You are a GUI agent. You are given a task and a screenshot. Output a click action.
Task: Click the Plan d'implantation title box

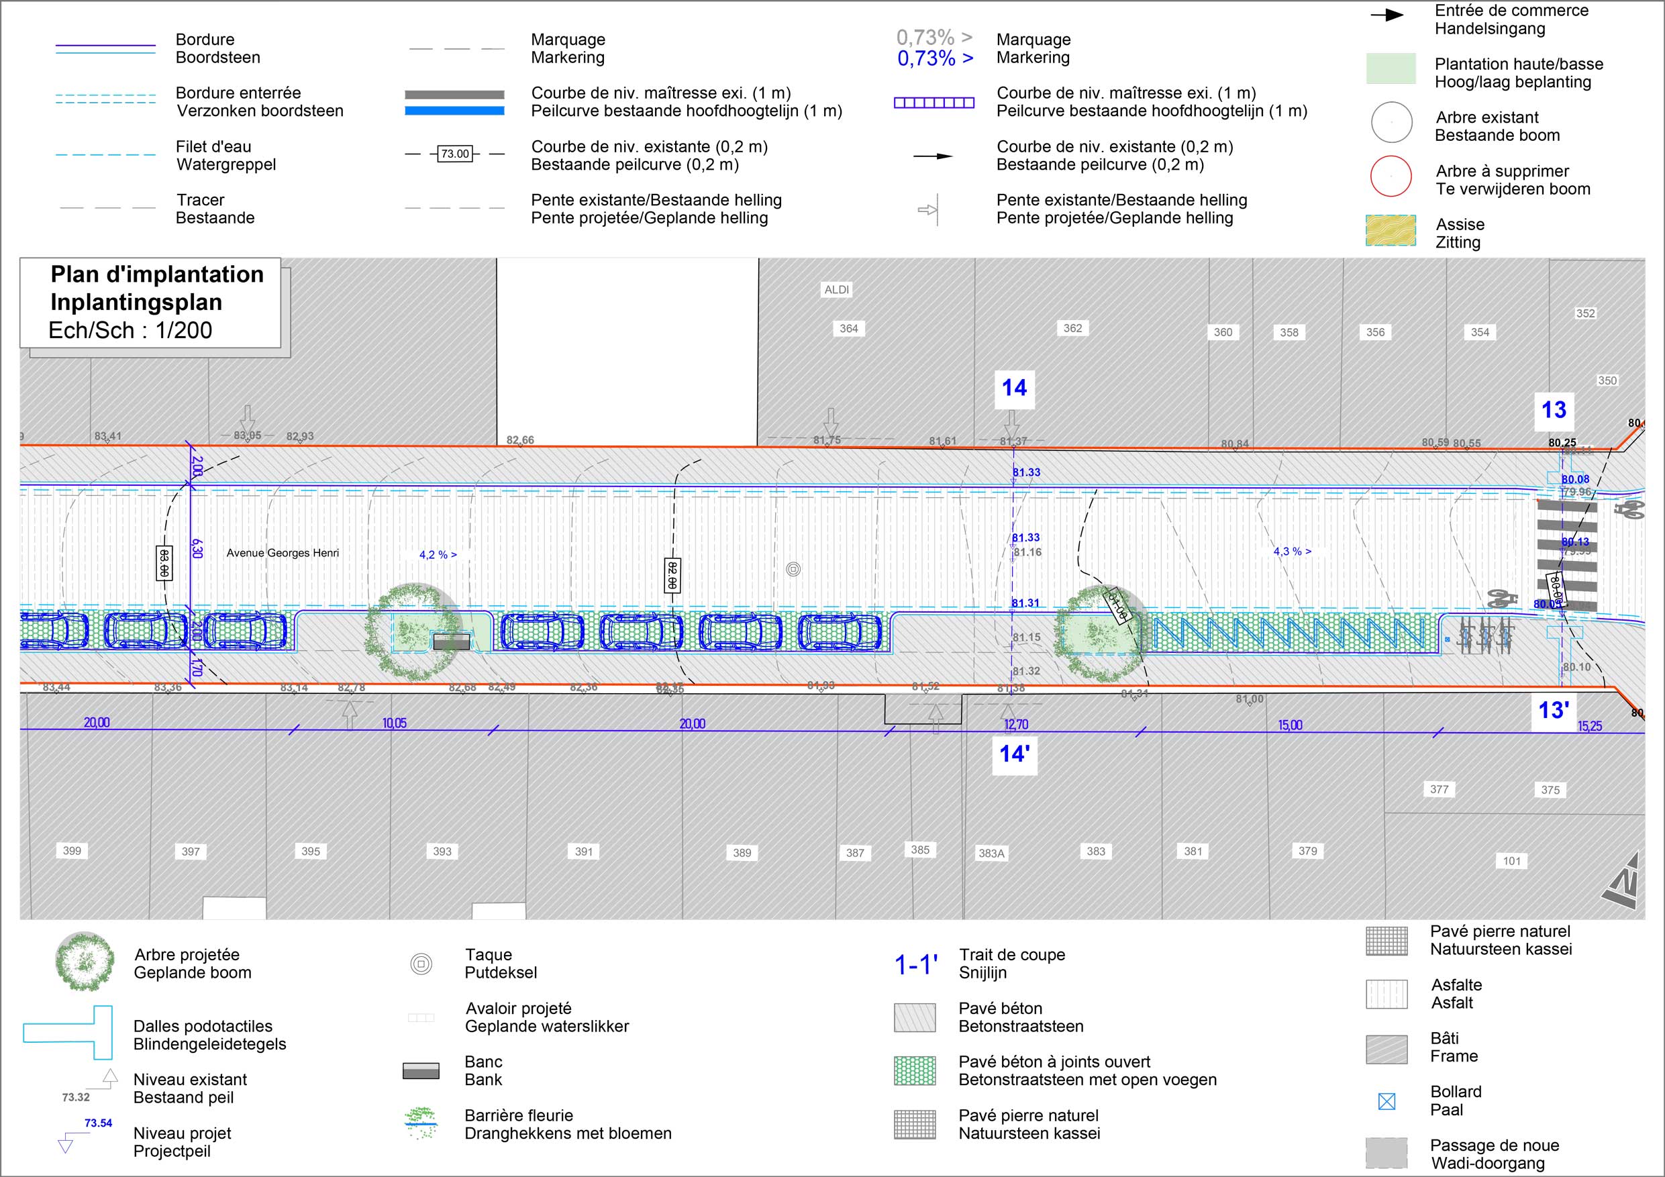pos(151,303)
